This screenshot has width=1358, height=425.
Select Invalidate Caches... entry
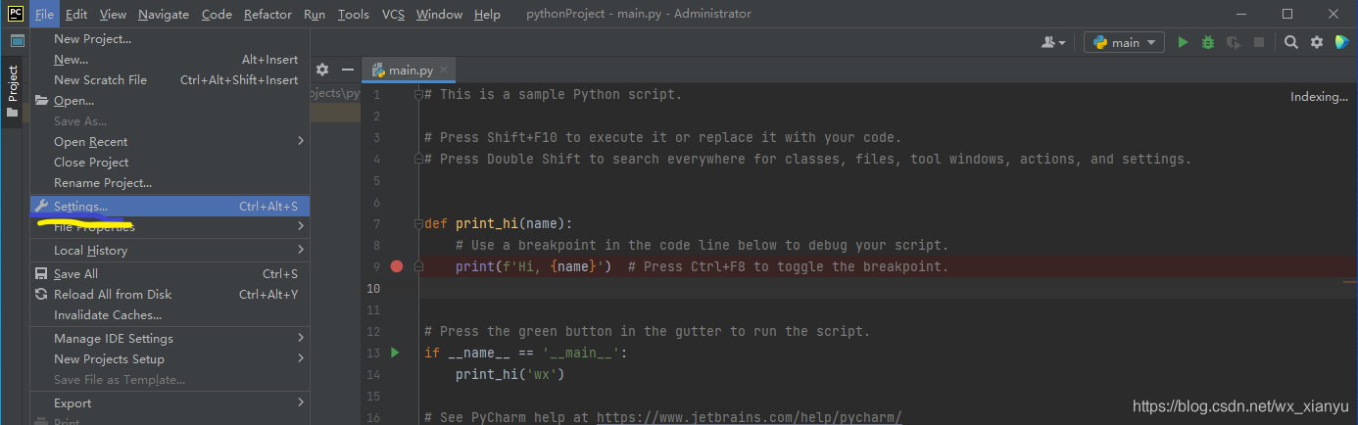170,314
